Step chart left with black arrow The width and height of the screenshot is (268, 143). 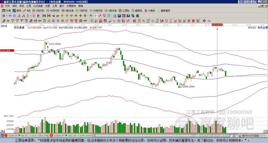(x=53, y=16)
